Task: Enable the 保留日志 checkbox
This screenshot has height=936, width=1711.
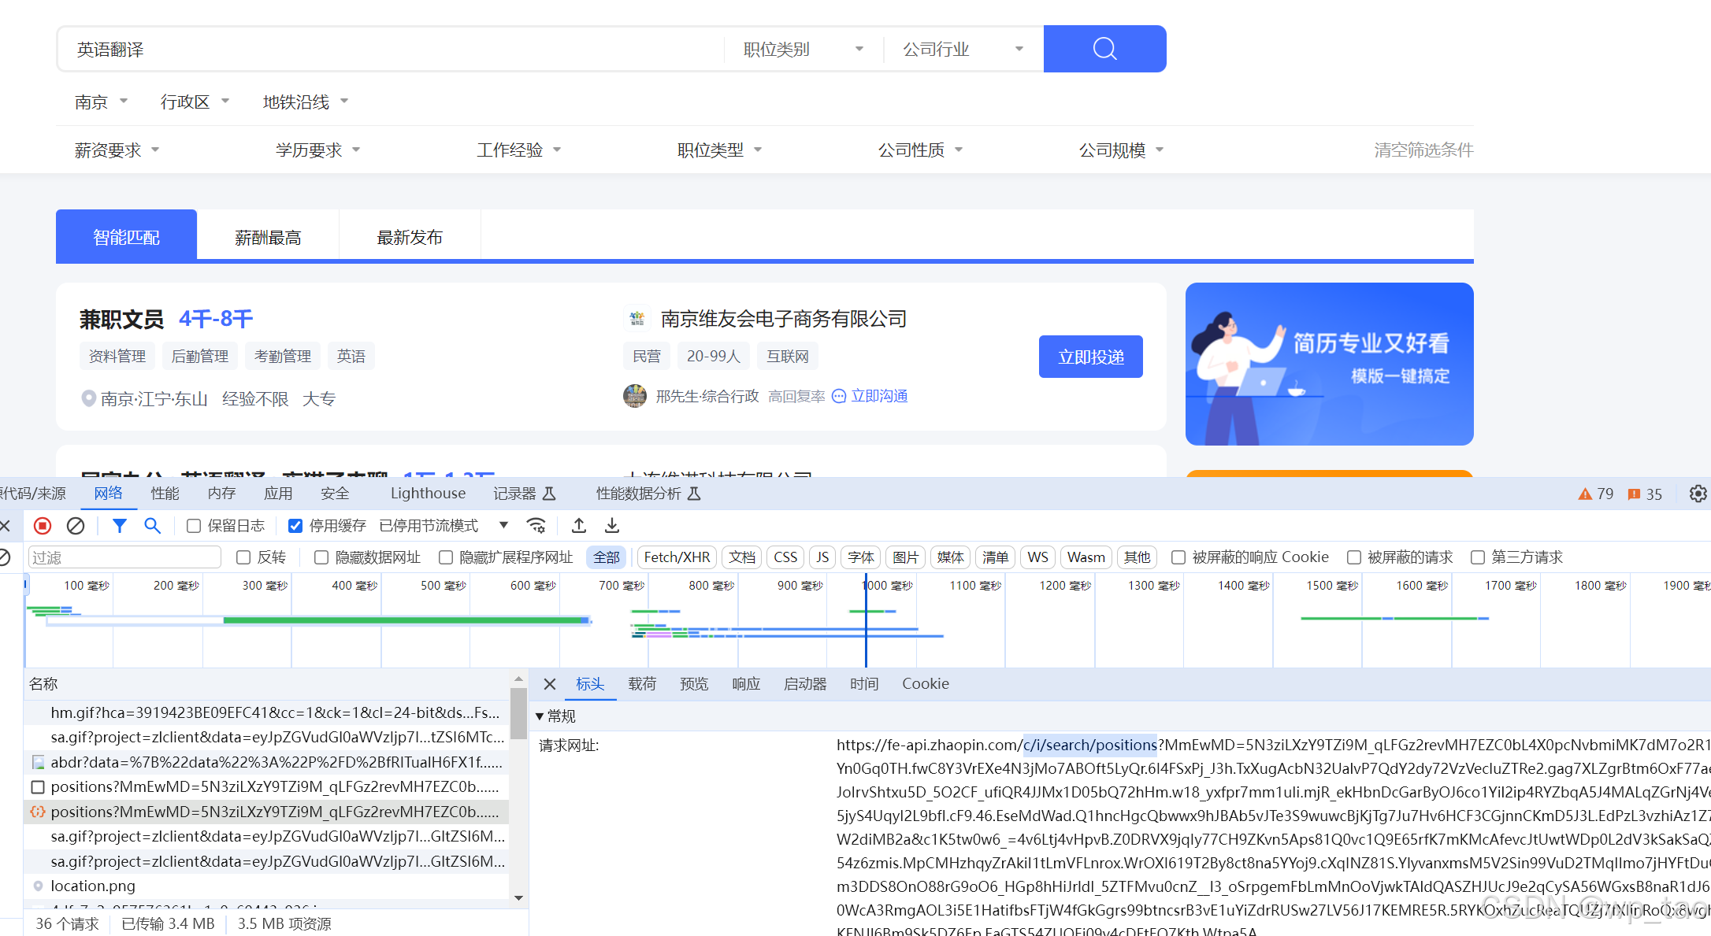Action: tap(194, 526)
